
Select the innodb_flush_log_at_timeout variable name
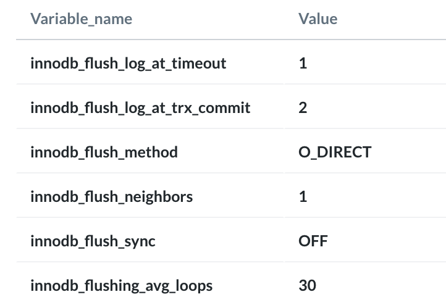128,64
